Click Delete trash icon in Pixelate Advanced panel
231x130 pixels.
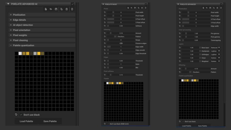point(221,8)
